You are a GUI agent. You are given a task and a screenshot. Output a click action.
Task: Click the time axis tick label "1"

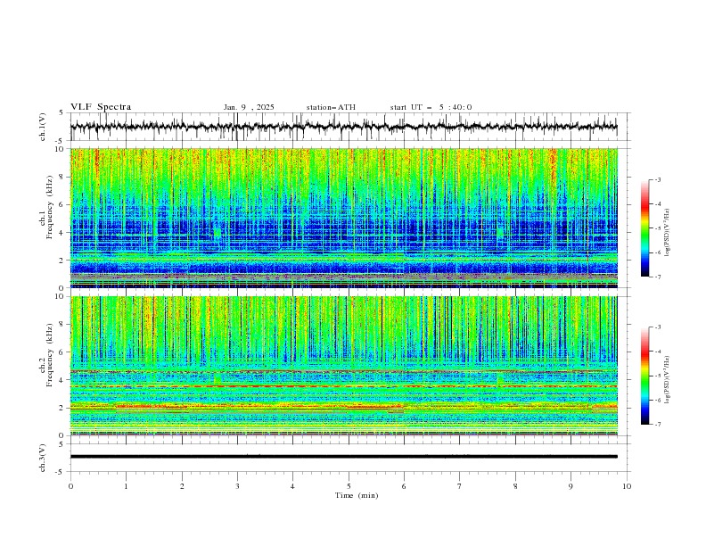(x=126, y=486)
